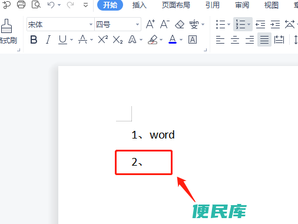Expand the font name dropdown
Viewport: 298px width, 224px height.
[91, 25]
